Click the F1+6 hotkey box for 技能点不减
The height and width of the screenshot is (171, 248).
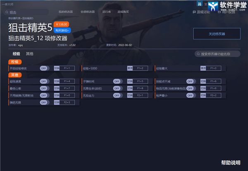pos(213,81)
